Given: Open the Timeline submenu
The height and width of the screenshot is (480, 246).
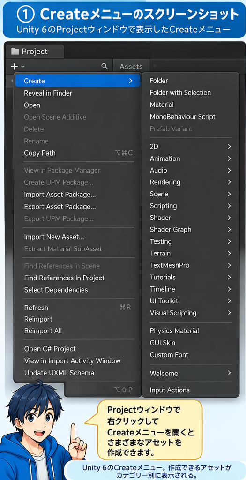Looking at the screenshot, I should (x=190, y=289).
